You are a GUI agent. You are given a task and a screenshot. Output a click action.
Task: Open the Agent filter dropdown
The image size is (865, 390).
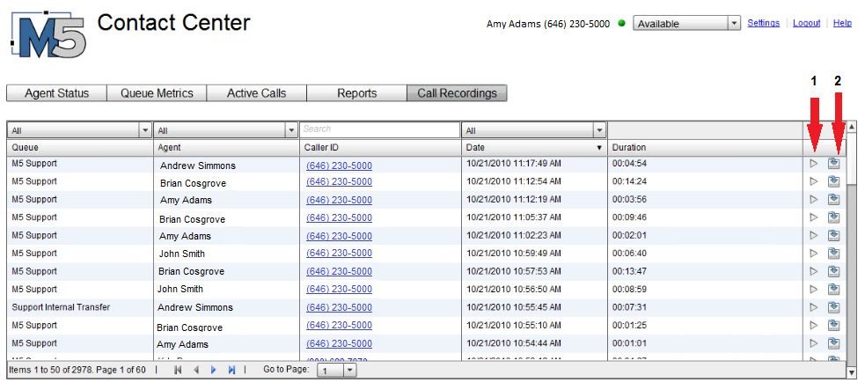pos(292,131)
